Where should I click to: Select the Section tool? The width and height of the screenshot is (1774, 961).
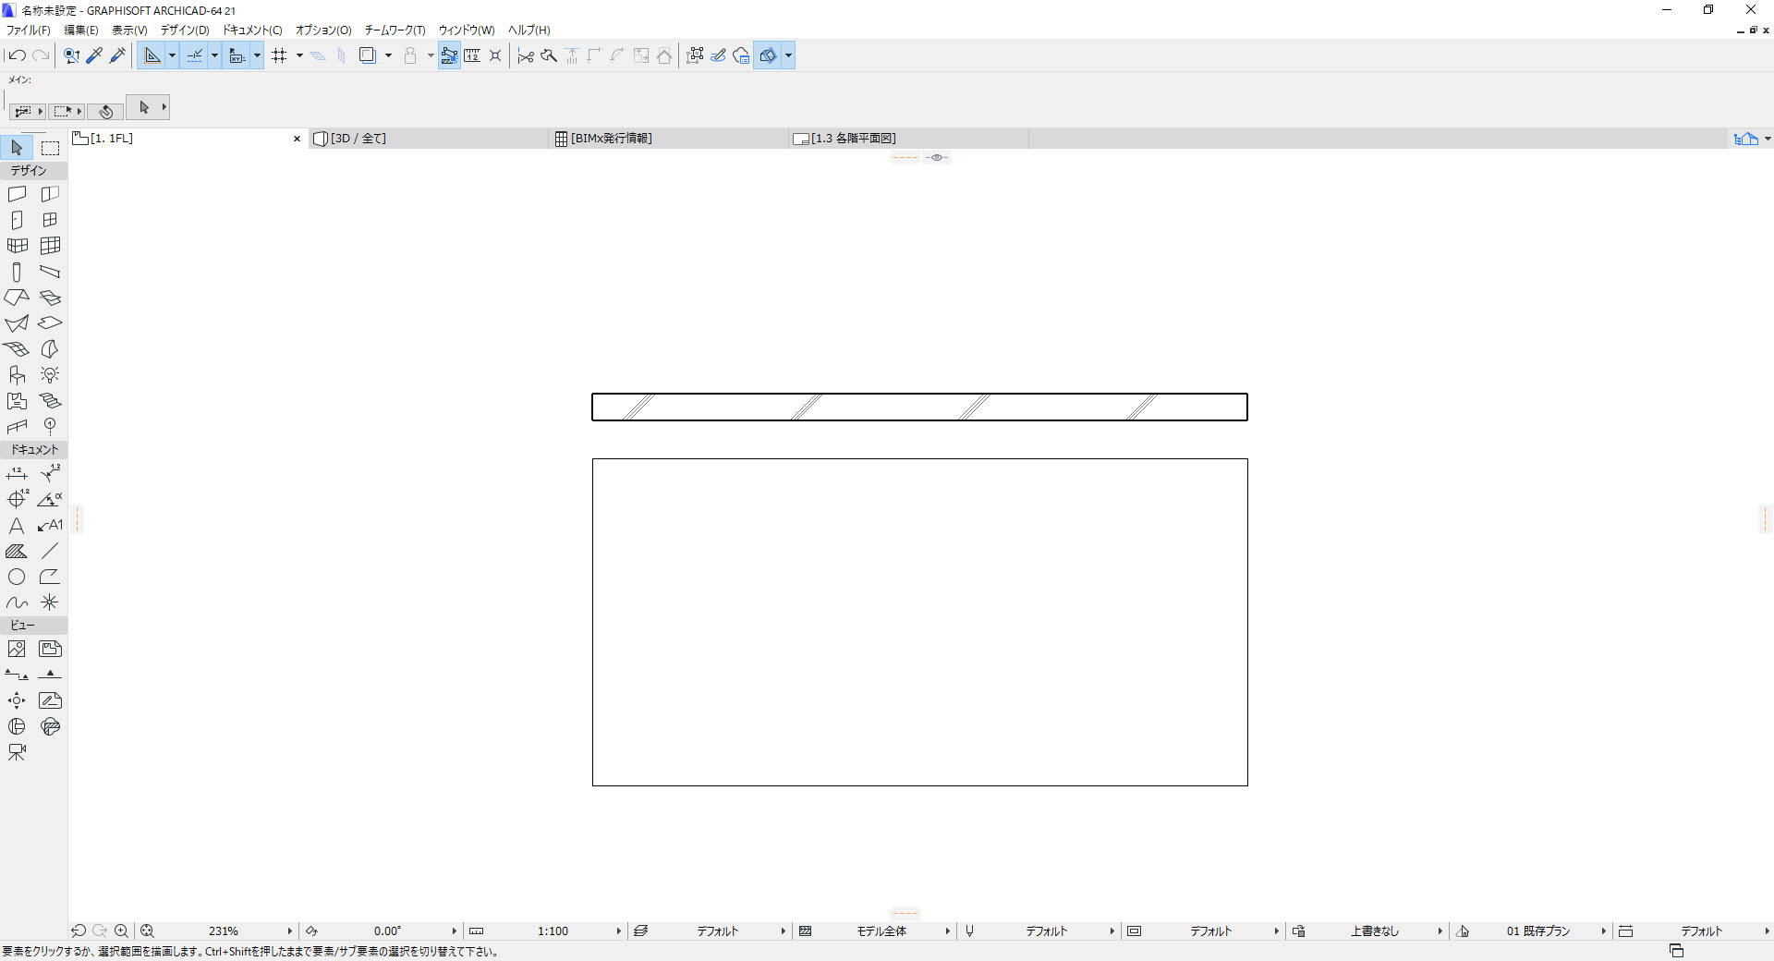click(x=17, y=675)
